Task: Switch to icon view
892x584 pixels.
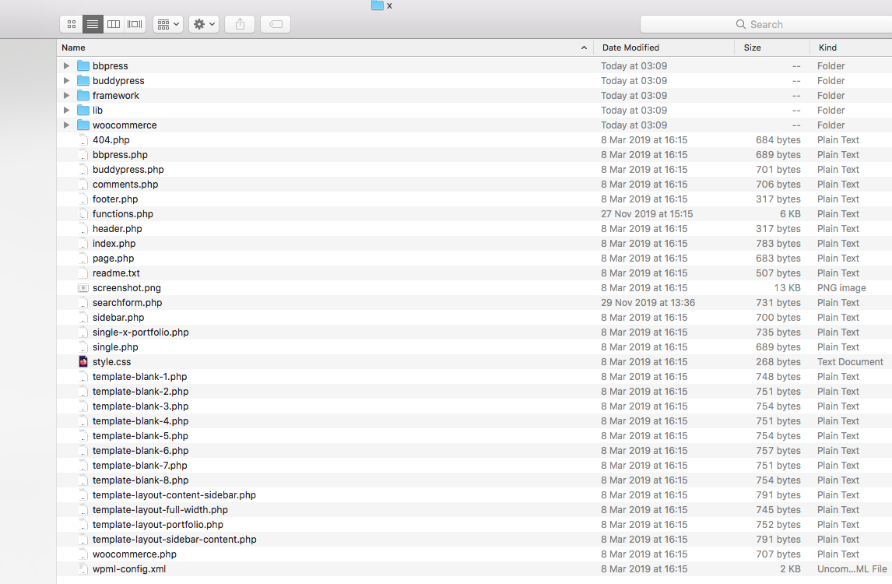Action: point(71,24)
